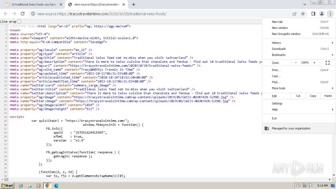Viewport: 336px width, 189px height.
Task: Open a new tab with the plus button
Action: pos(134,4)
